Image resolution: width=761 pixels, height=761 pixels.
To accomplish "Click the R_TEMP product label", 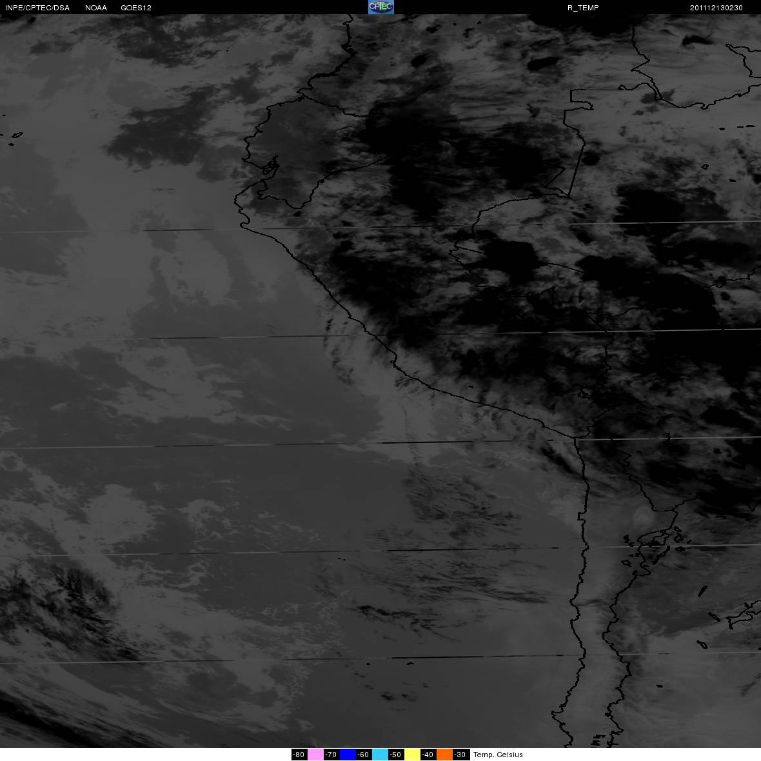I will pyautogui.click(x=583, y=8).
